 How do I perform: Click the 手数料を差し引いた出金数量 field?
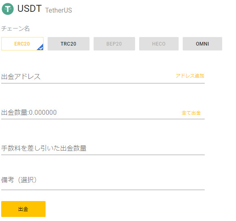[x=103, y=148]
